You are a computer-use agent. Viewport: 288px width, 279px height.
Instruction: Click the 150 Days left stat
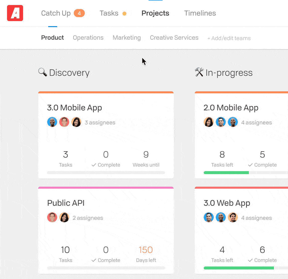[x=146, y=254]
